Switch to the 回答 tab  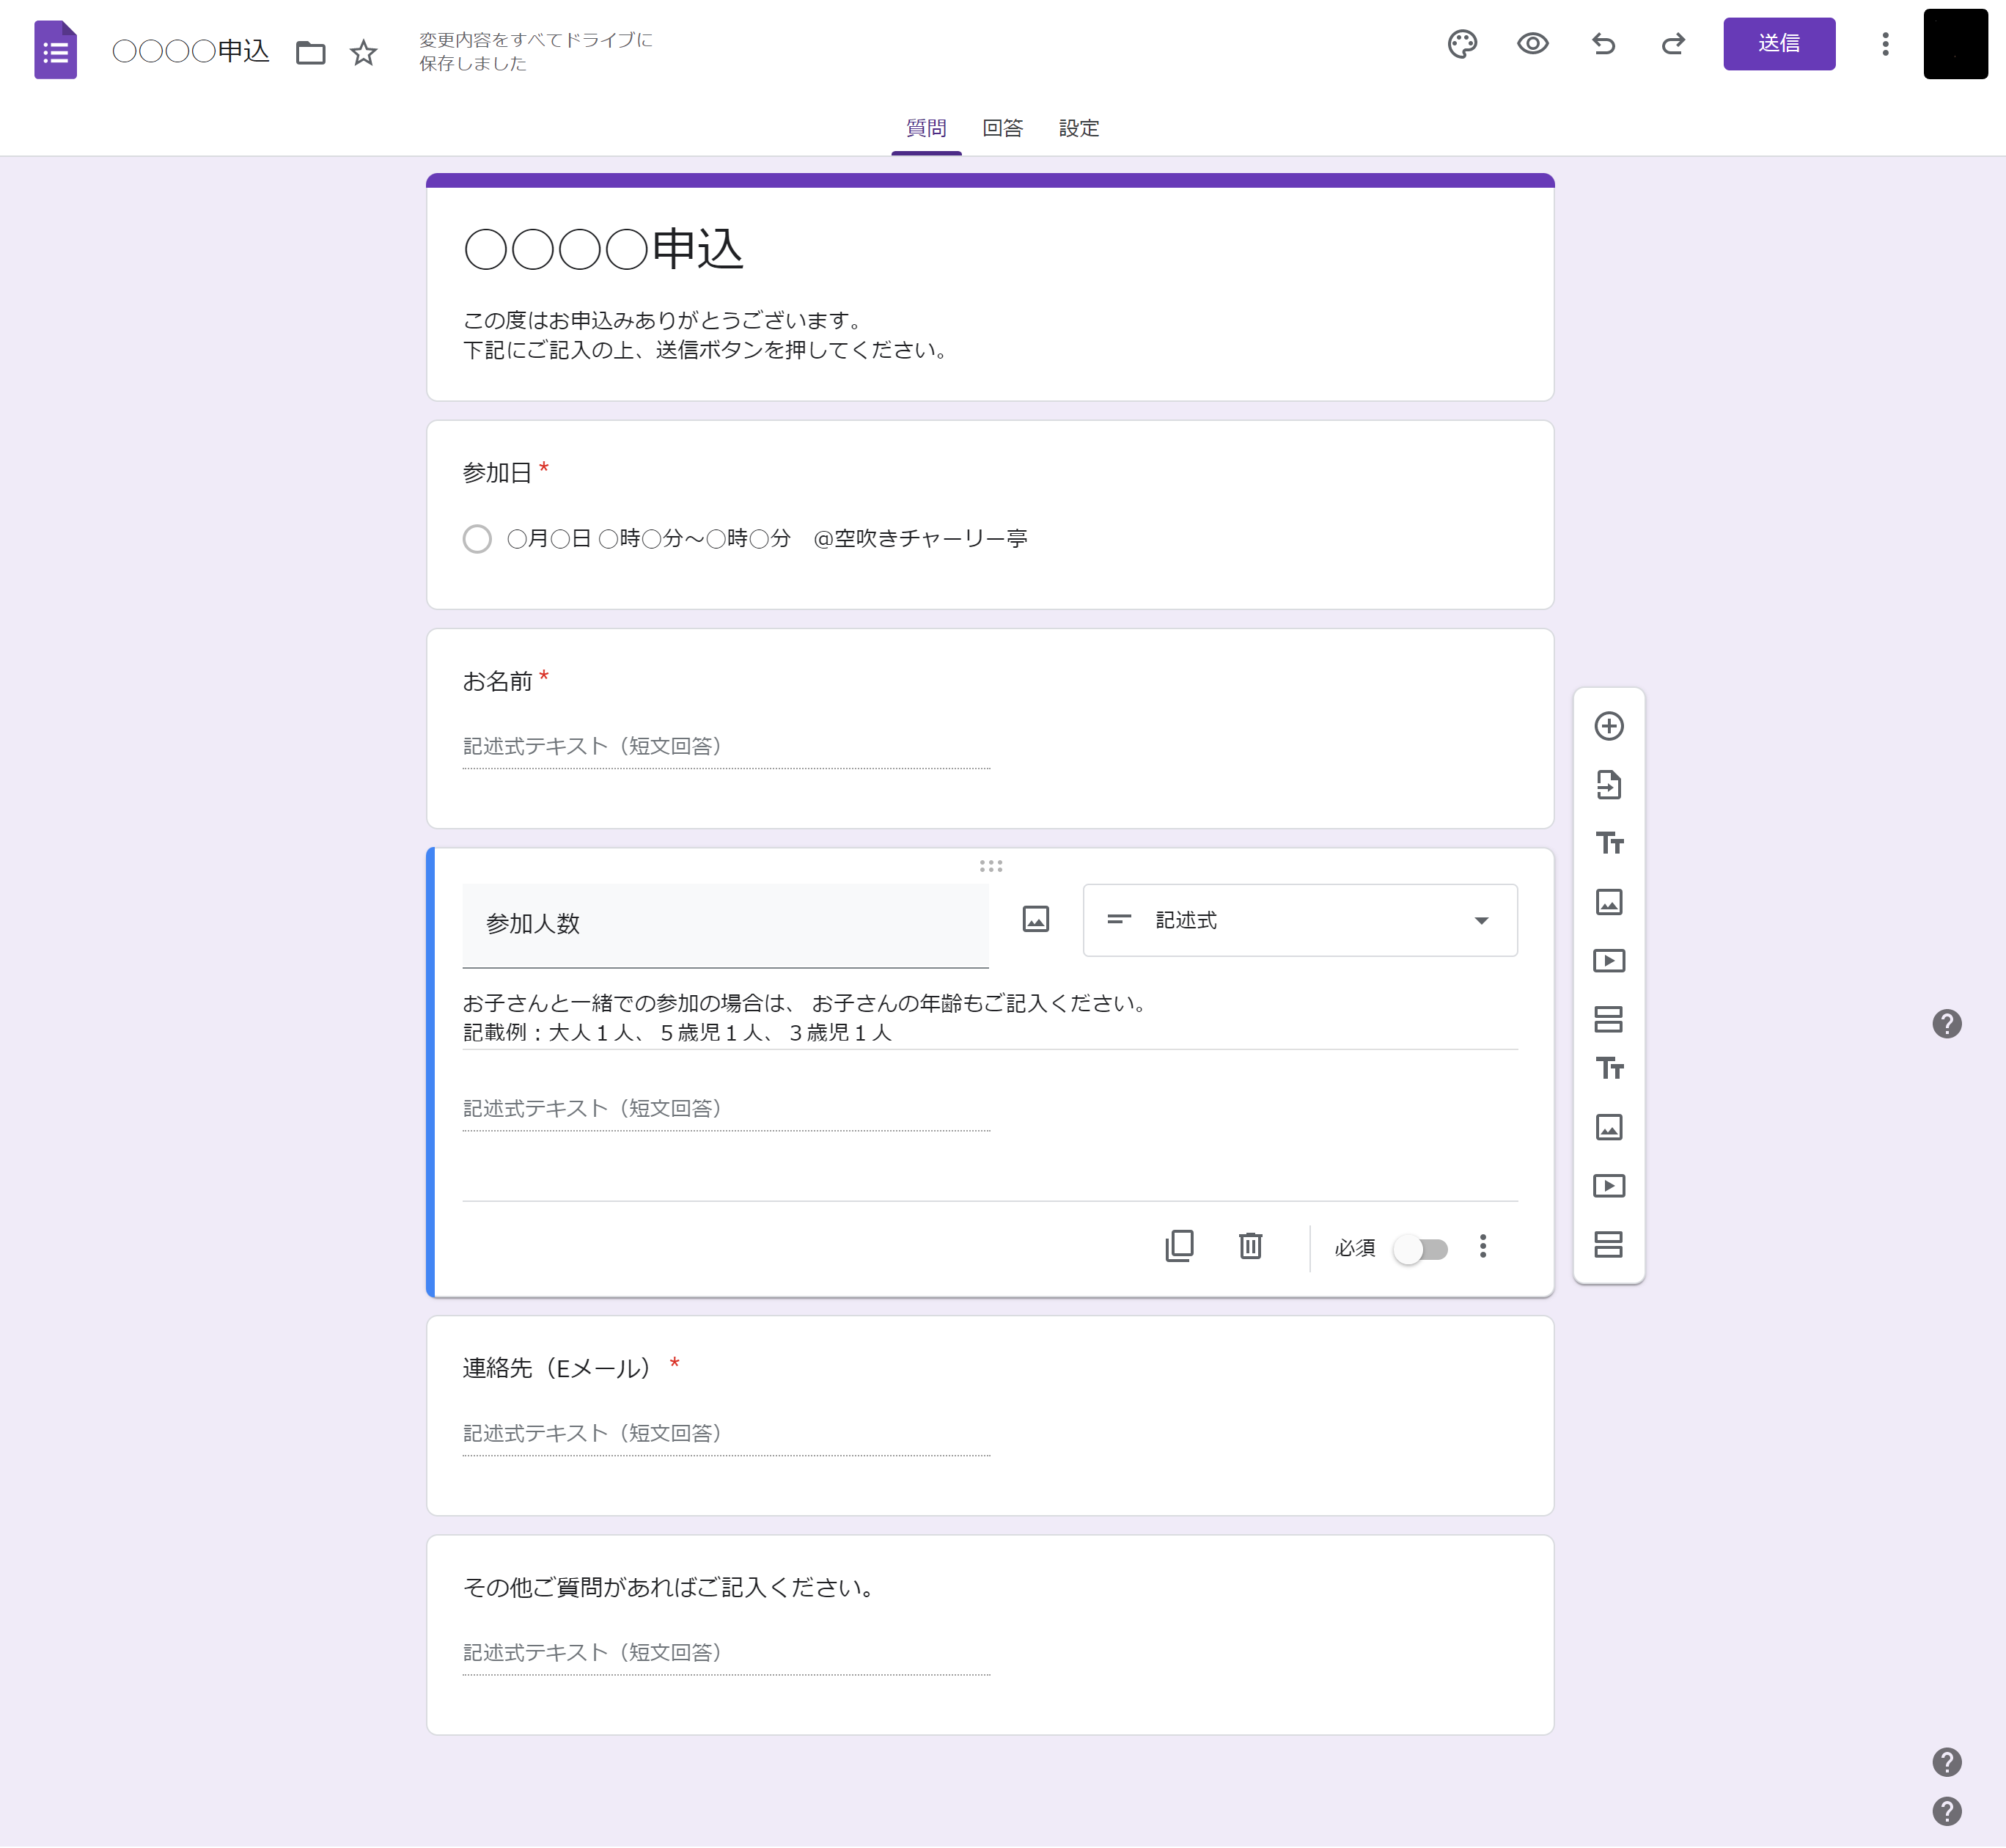point(1002,128)
